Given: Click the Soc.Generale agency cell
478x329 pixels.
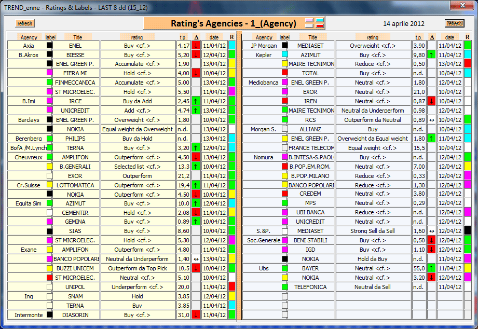Looking at the screenshot, I should point(263,240).
